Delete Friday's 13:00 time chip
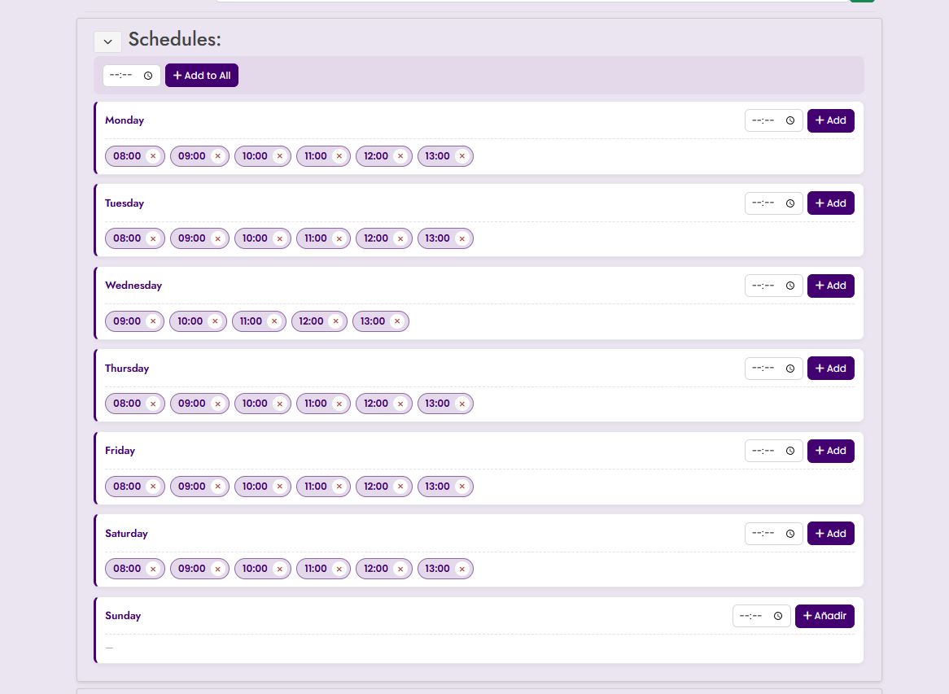 point(462,487)
